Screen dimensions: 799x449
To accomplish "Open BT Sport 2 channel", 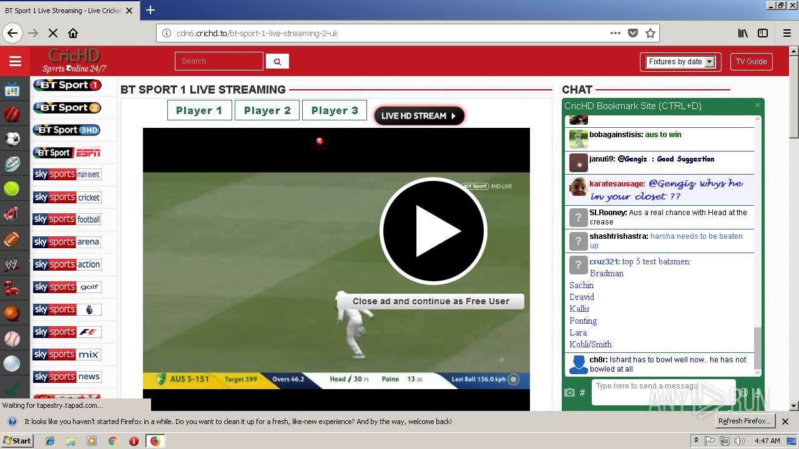I will 67,107.
